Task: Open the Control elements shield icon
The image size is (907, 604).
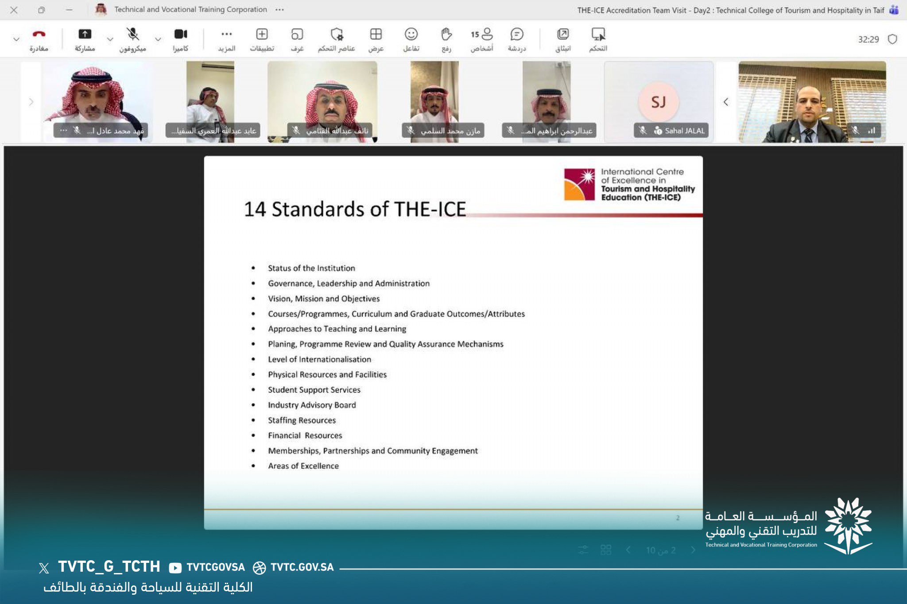Action: point(337,39)
